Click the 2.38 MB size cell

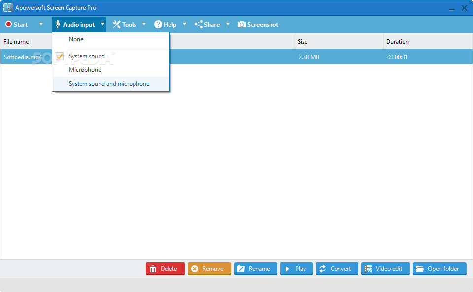[x=309, y=57]
